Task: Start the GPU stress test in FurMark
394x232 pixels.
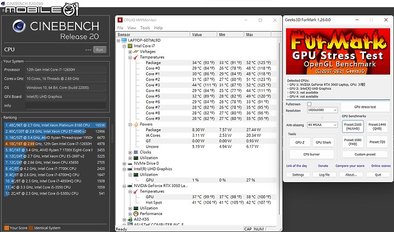Action: click(365, 107)
